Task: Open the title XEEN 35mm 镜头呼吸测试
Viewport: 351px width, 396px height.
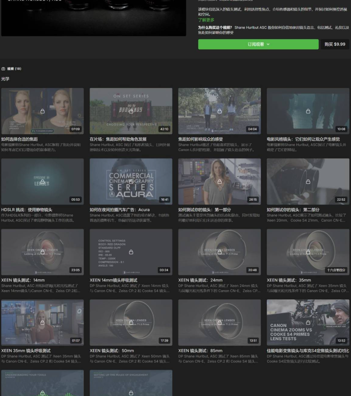Action: click(x=26, y=351)
